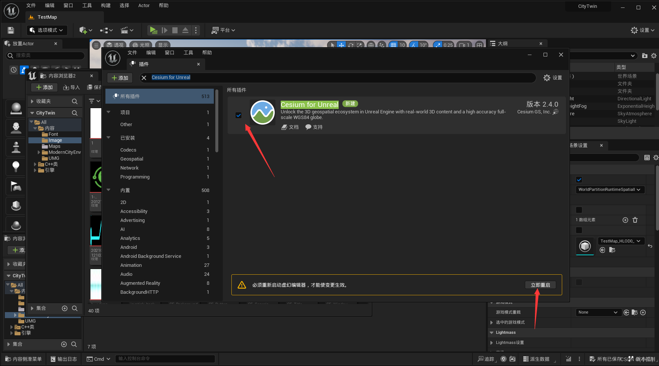This screenshot has width=659, height=366.
Task: Open WorldPartitionRuntimeSpatial dropdown
Action: (610, 190)
